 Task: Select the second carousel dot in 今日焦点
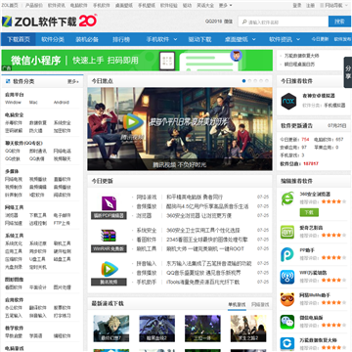249,81
